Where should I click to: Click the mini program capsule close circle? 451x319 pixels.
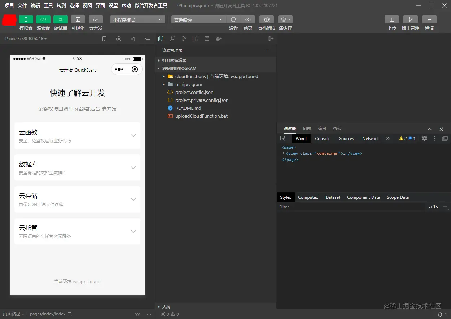135,69
